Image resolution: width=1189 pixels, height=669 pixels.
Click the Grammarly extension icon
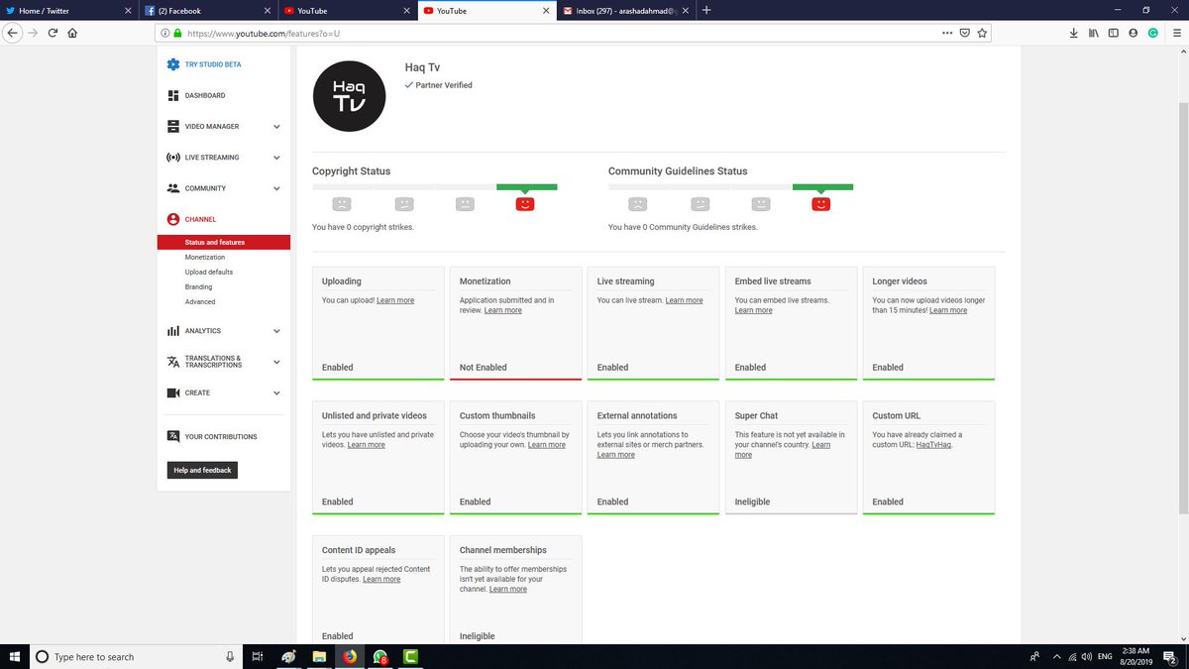click(1153, 32)
